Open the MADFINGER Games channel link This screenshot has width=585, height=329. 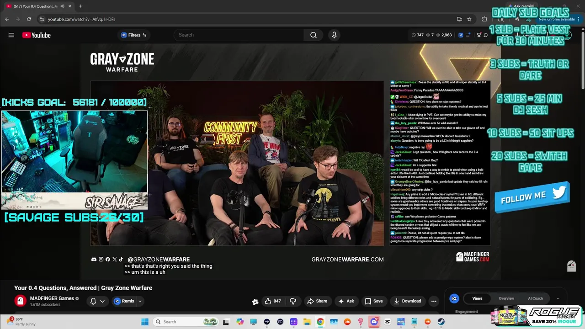(52, 298)
